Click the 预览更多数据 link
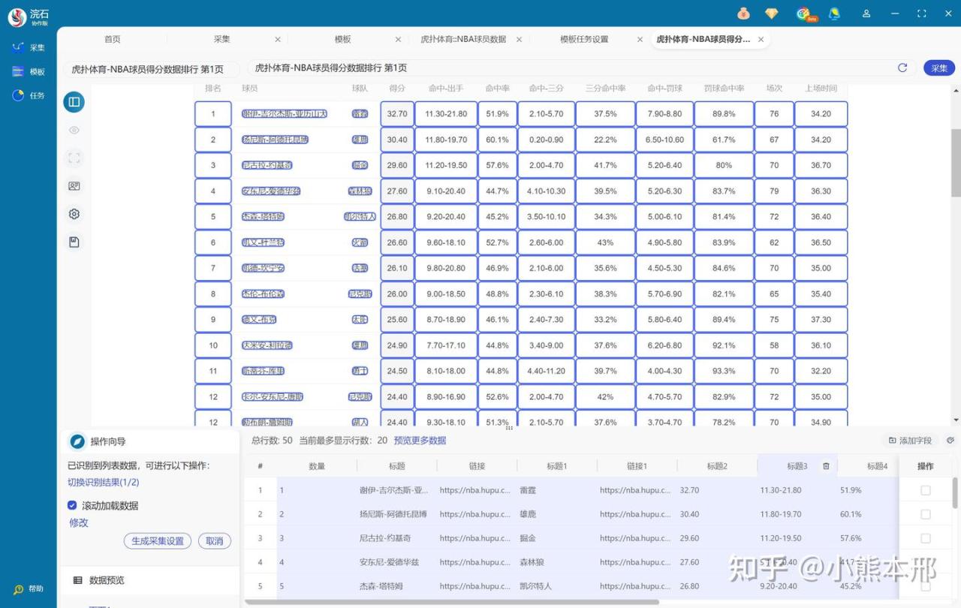This screenshot has height=608, width=961. click(420, 441)
